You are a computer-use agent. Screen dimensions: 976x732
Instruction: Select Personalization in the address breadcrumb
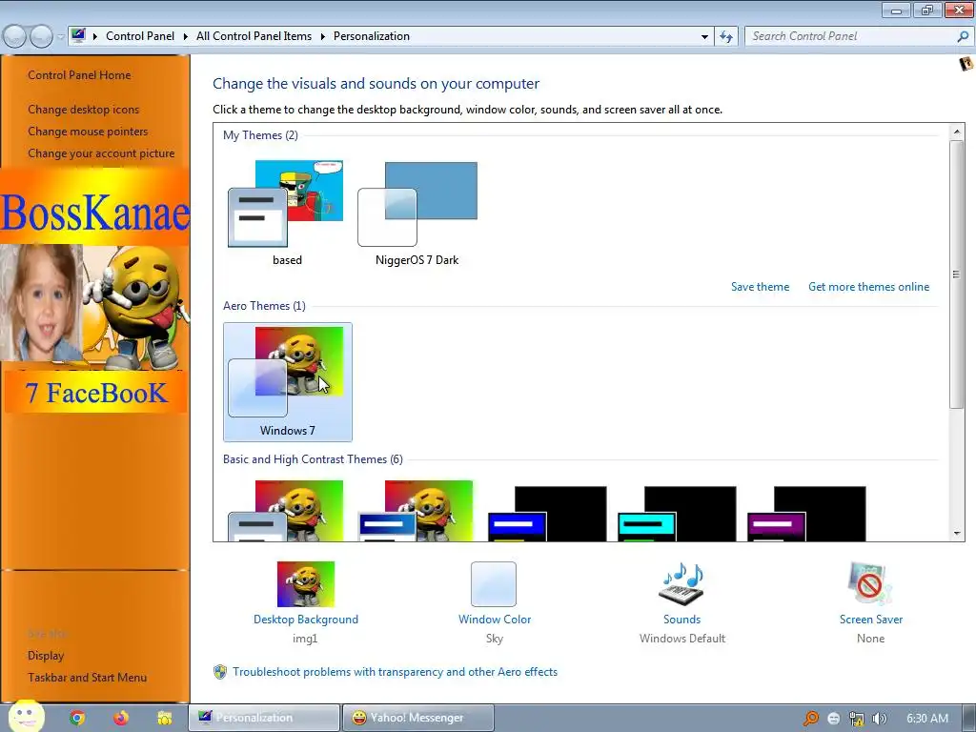[372, 36]
